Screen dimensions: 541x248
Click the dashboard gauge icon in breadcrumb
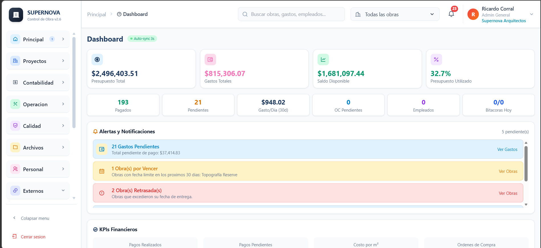click(x=119, y=14)
